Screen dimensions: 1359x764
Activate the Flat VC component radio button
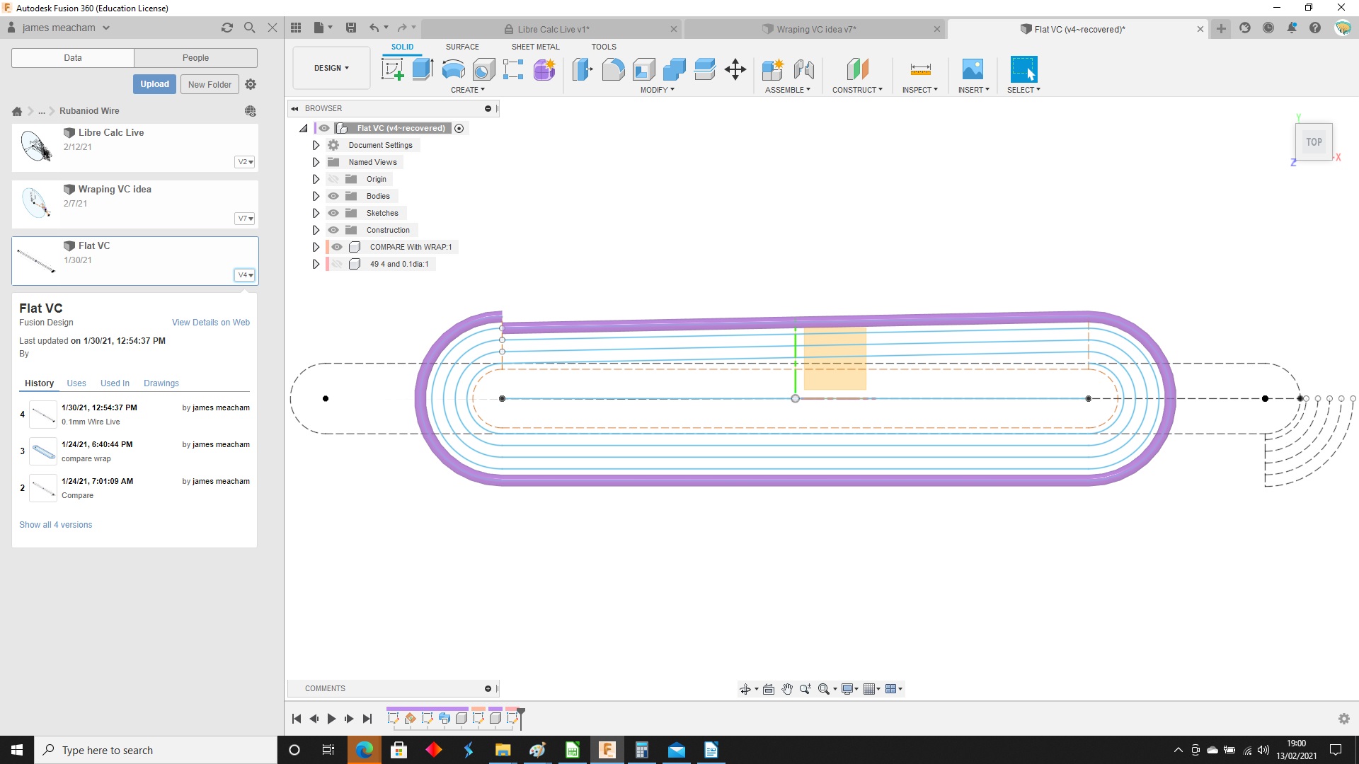(x=459, y=128)
